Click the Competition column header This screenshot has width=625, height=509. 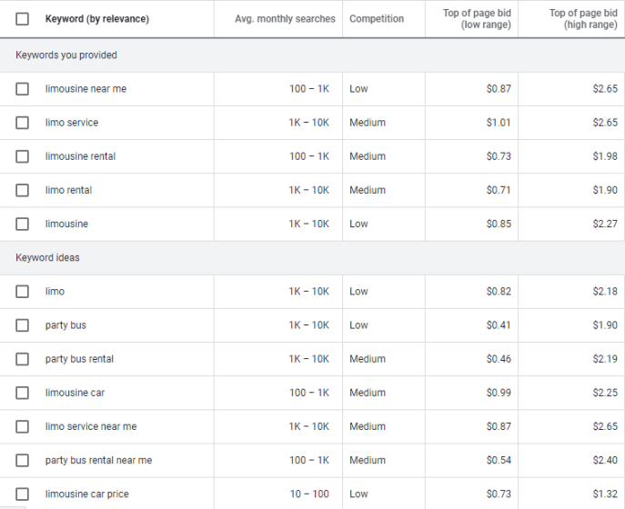coord(377,19)
